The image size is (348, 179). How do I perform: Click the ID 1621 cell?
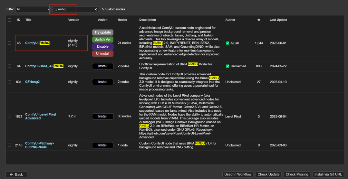coord(19,116)
